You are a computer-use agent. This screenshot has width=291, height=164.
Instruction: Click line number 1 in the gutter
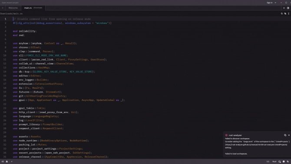coord(5,19)
